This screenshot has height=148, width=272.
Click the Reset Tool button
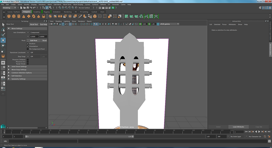click(34, 24)
